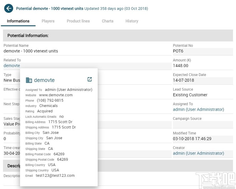The image size is (236, 189).
Task: Click the empty Campaign Source field
Action: (203, 124)
